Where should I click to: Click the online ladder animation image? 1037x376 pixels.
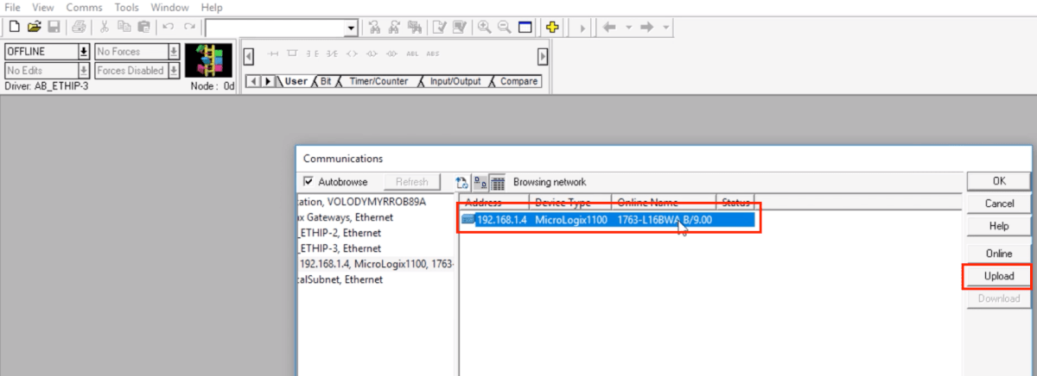(x=211, y=61)
